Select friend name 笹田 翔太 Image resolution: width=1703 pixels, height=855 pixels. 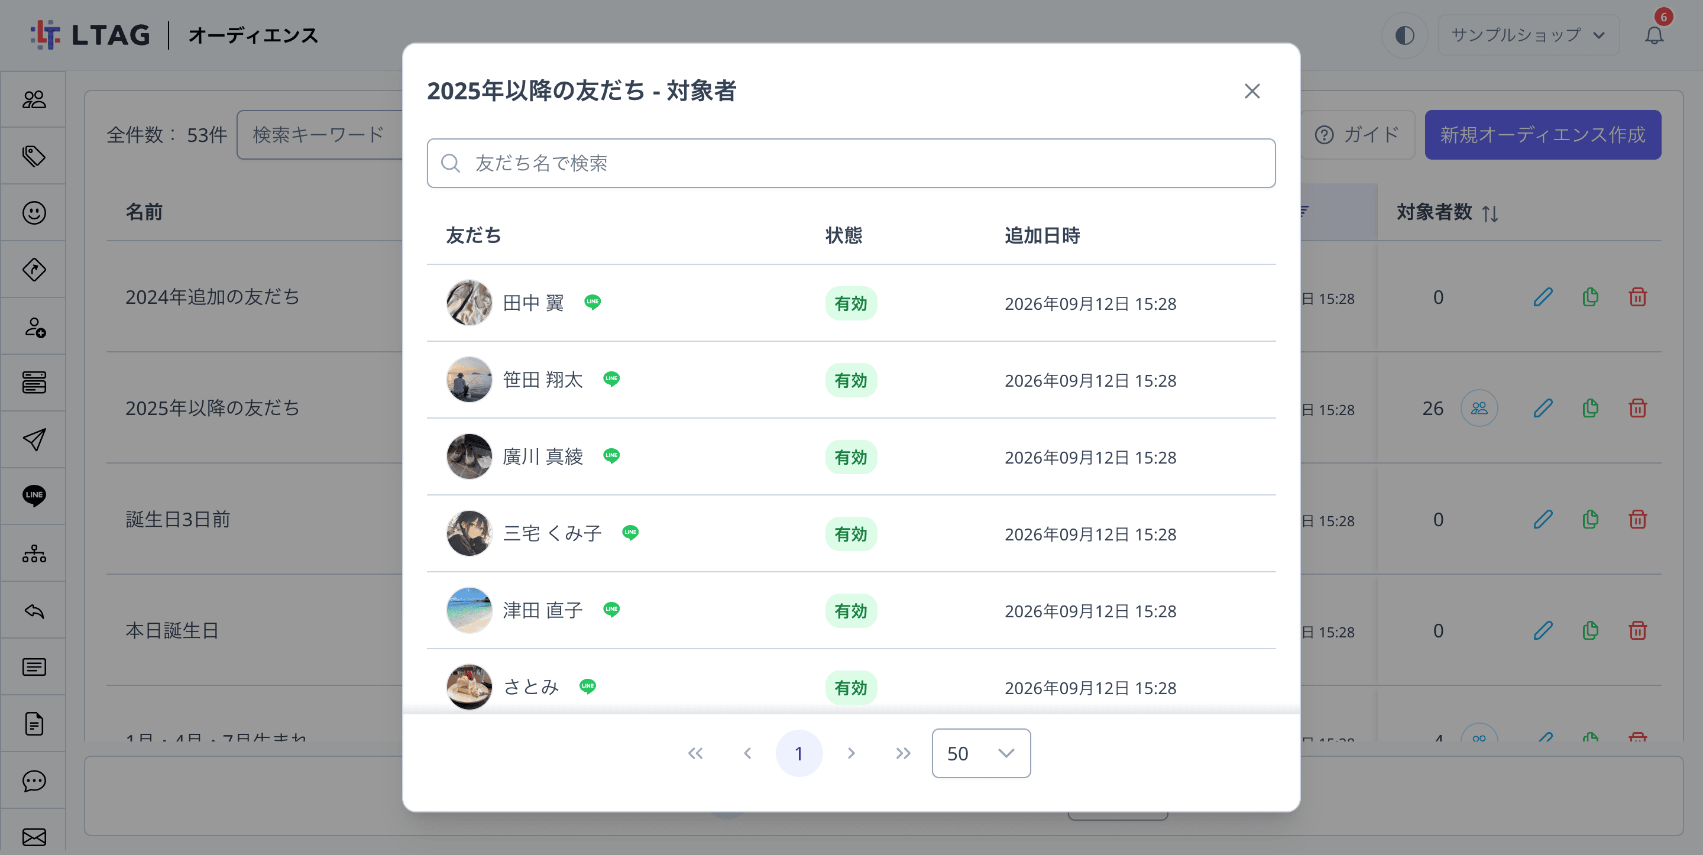coord(543,380)
